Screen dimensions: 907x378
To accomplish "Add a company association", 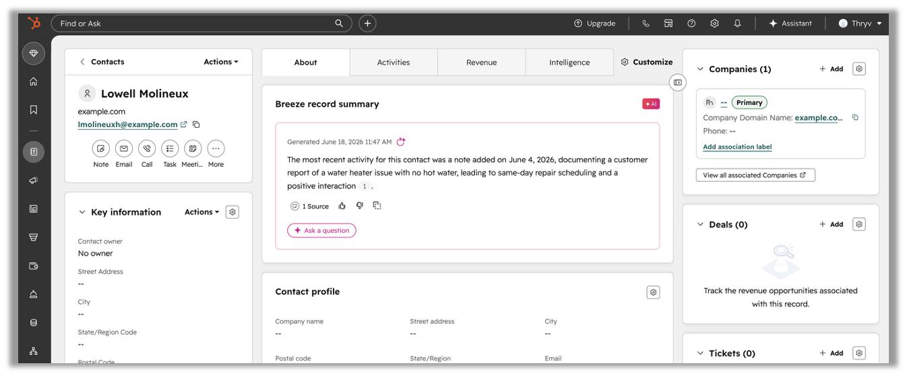I will coord(832,69).
